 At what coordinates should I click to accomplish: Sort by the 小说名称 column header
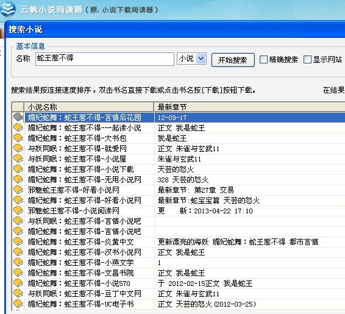(x=89, y=107)
